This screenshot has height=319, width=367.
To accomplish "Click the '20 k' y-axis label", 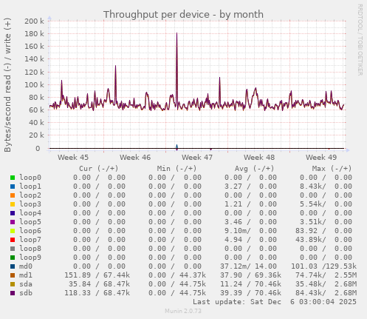I will 36,135.
